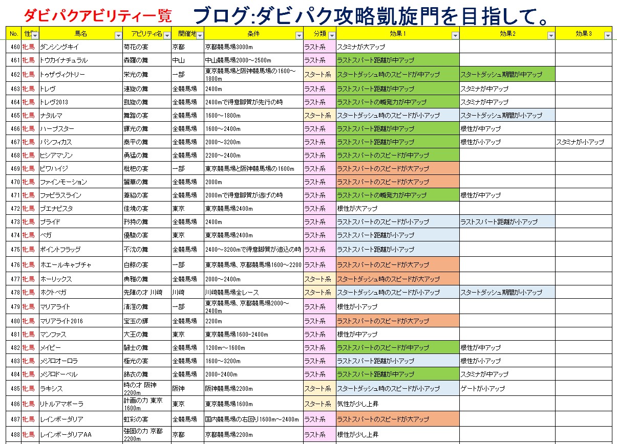Select 効果2 cell ラストスパート距離が小アップ in row 473

click(x=507, y=221)
